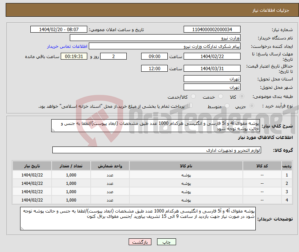The image size is (299, 252).
Task: Click unit عدد in row 4
Action: (110, 200)
